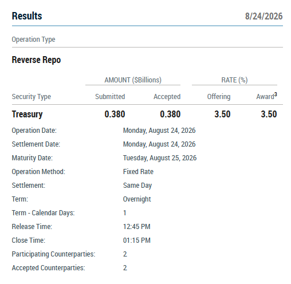Click the Treasury row label
The height and width of the screenshot is (284, 291).
[x=27, y=115]
